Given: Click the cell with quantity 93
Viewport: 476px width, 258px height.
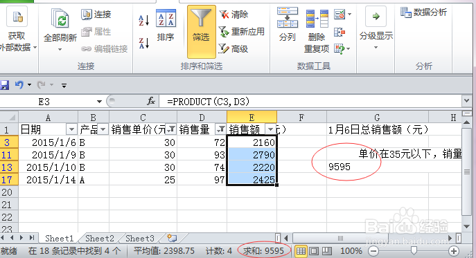Looking at the screenshot, I should point(202,155).
